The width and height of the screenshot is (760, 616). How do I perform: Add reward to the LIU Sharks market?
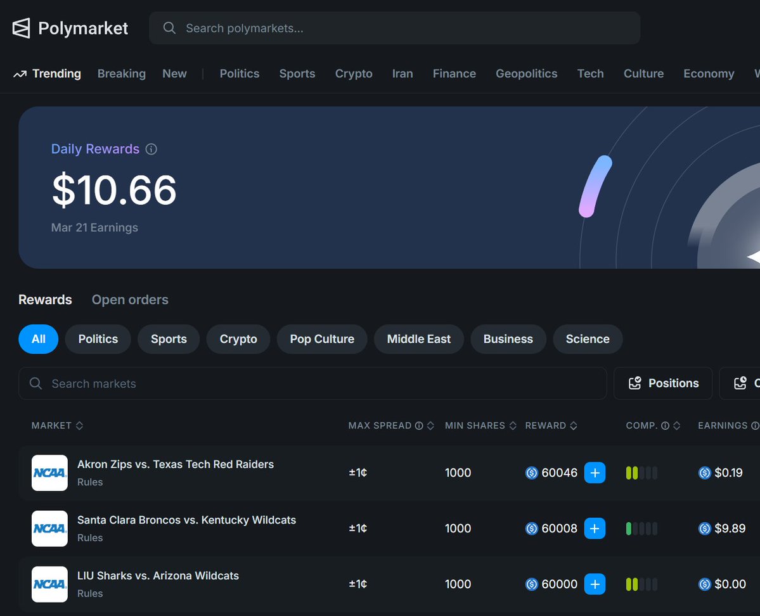click(x=595, y=584)
